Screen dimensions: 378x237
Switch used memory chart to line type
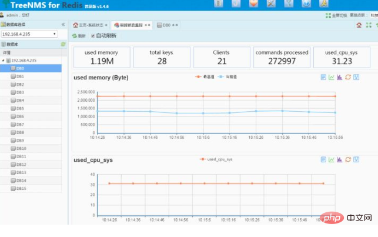tap(332, 77)
